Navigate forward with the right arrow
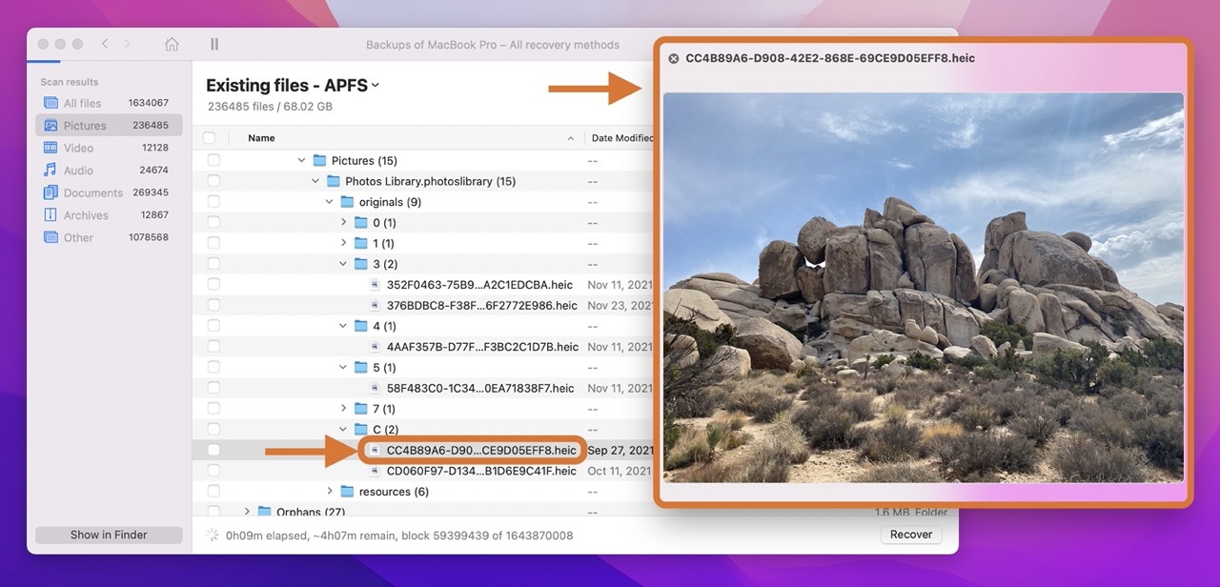Screen dimensions: 1220x587 click(x=128, y=45)
